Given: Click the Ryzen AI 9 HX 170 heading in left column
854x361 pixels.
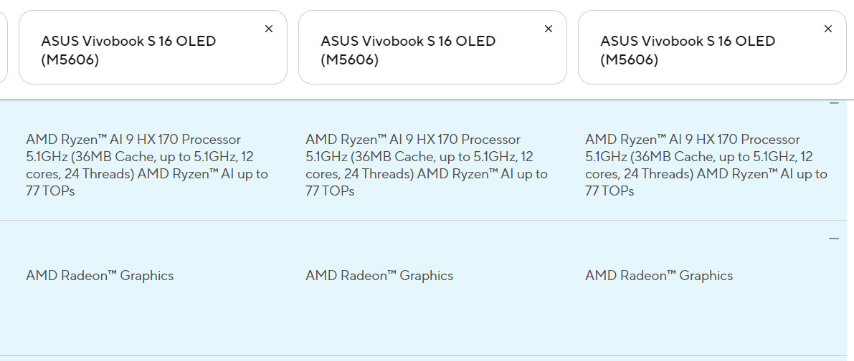Looking at the screenshot, I should click(x=133, y=140).
